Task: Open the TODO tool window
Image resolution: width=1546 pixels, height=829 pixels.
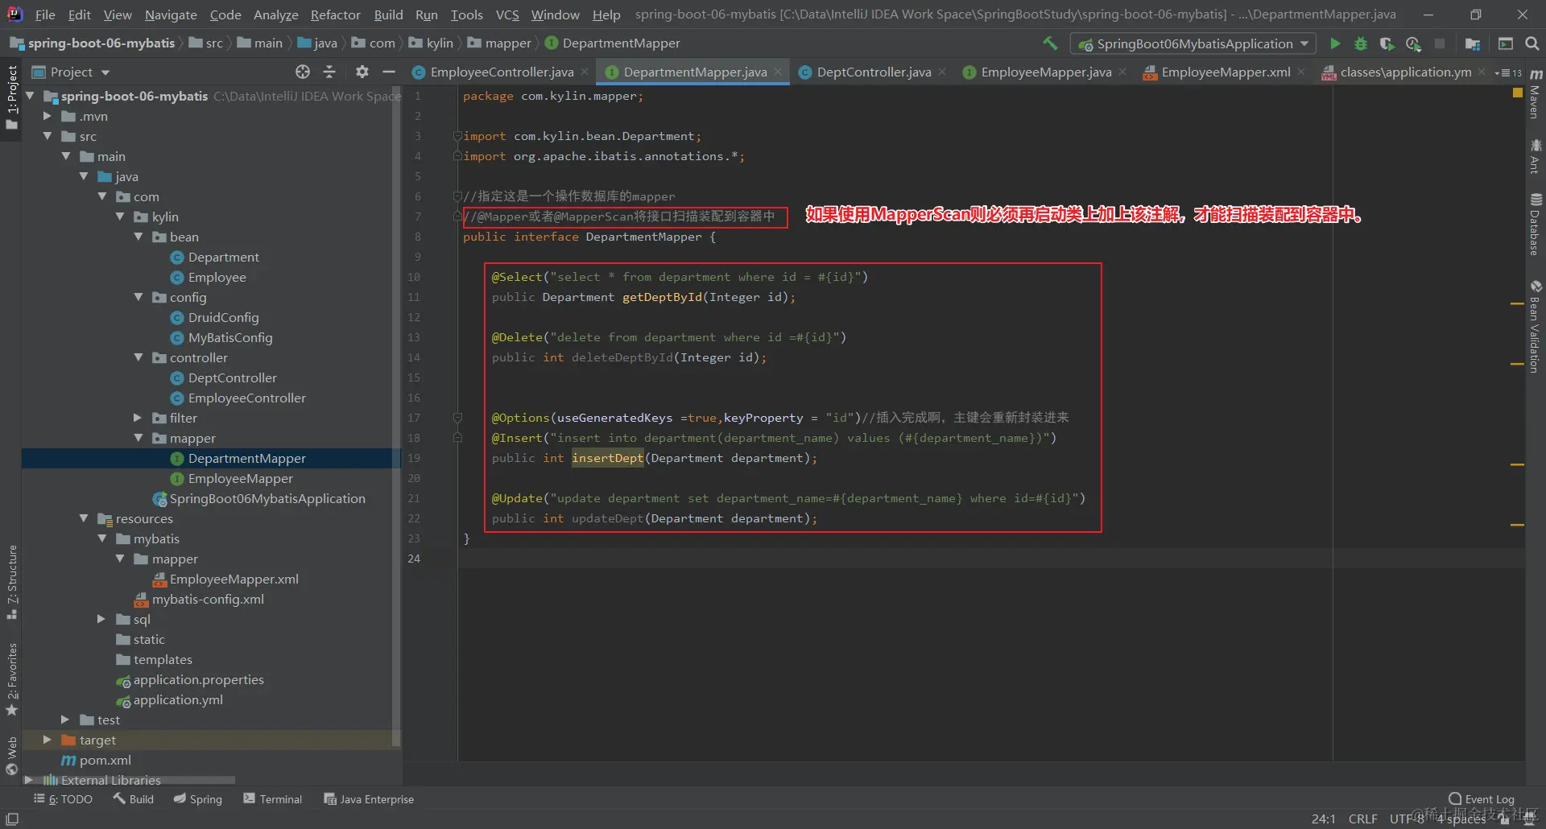Action: click(63, 799)
